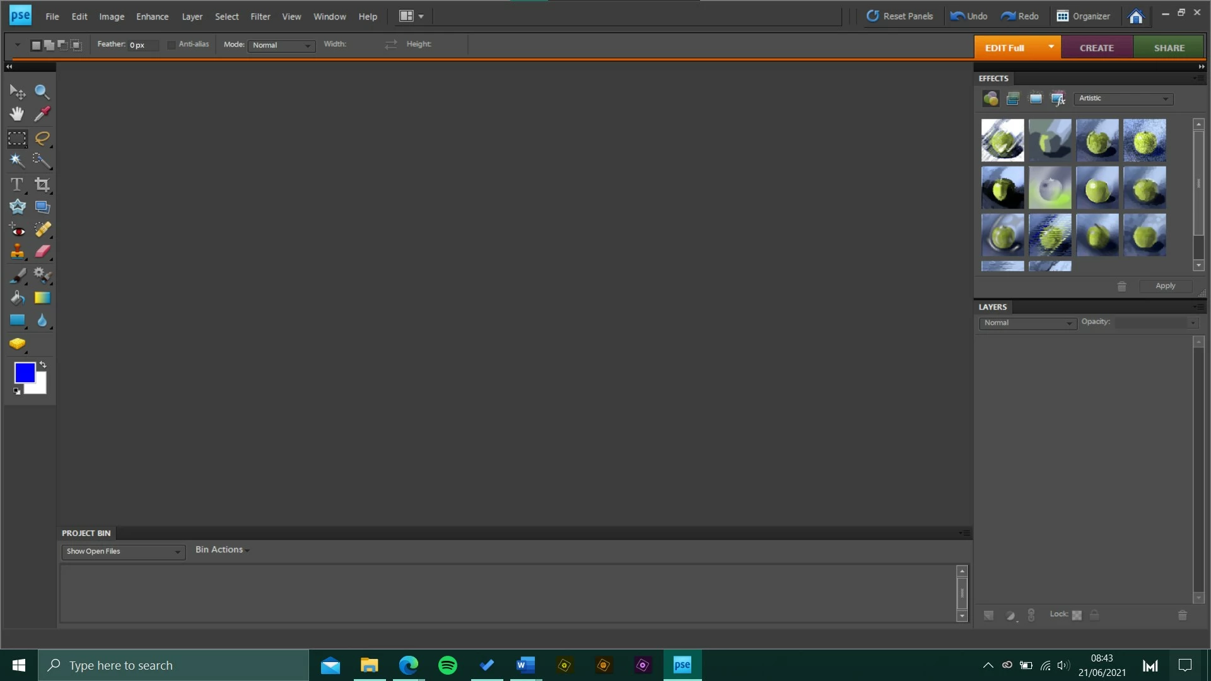Image resolution: width=1211 pixels, height=681 pixels.
Task: Select the Zoom tool
Action: click(42, 92)
